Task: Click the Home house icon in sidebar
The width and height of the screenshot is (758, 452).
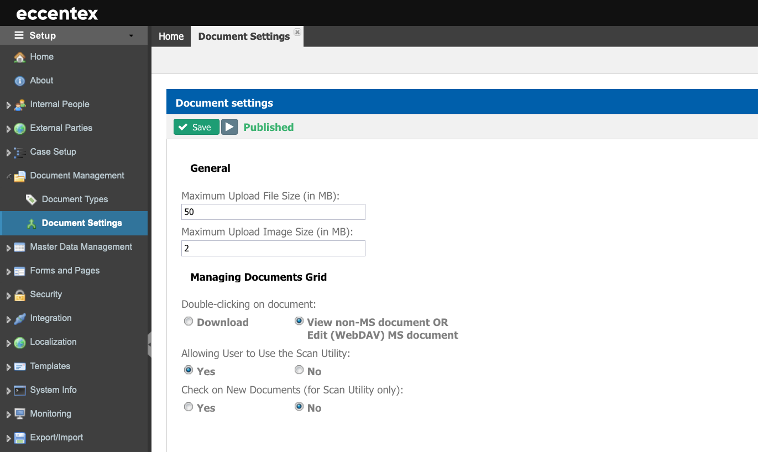Action: point(20,57)
